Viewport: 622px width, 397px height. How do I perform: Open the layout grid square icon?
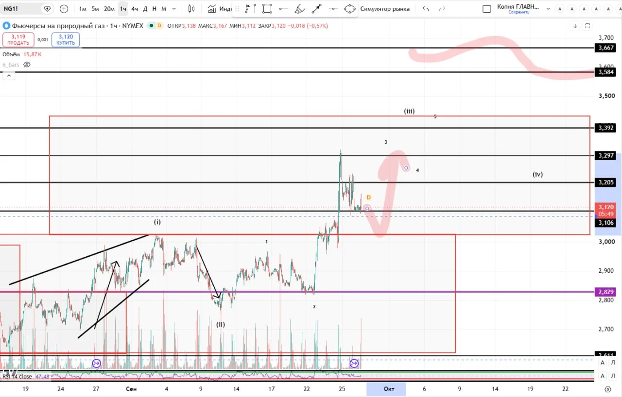[487, 9]
